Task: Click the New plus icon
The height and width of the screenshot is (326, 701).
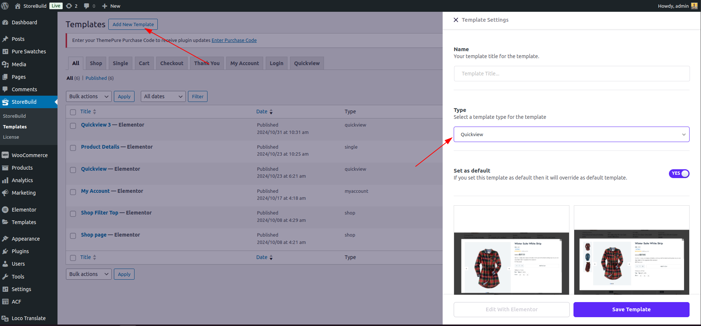Action: (105, 6)
